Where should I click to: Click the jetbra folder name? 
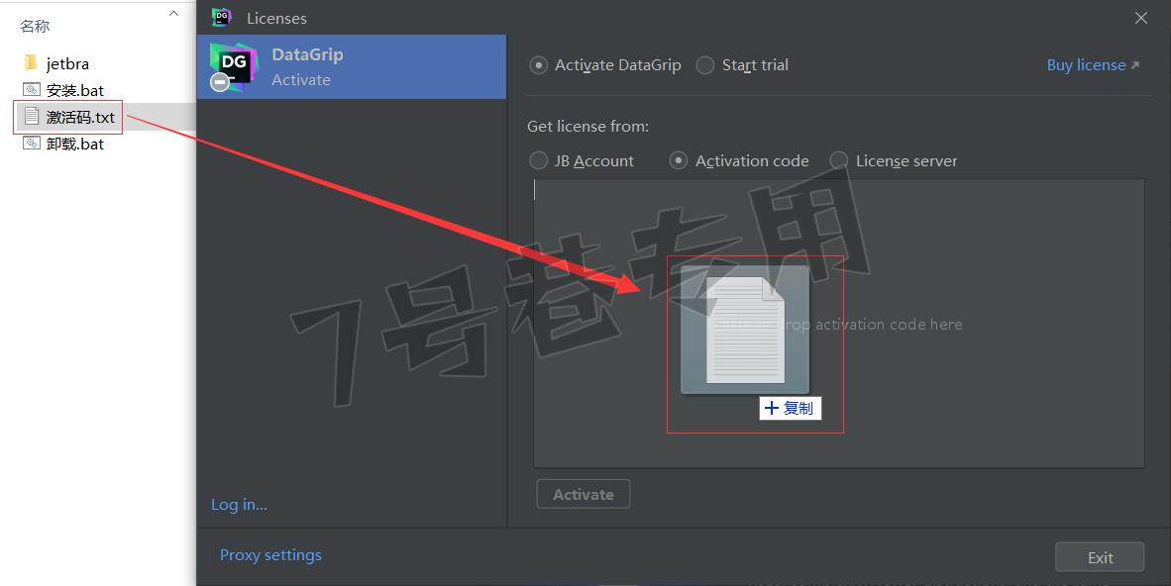67,63
